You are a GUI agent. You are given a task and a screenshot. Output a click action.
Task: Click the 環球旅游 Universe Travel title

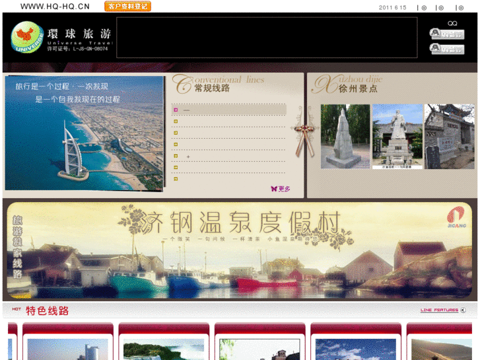click(80, 37)
